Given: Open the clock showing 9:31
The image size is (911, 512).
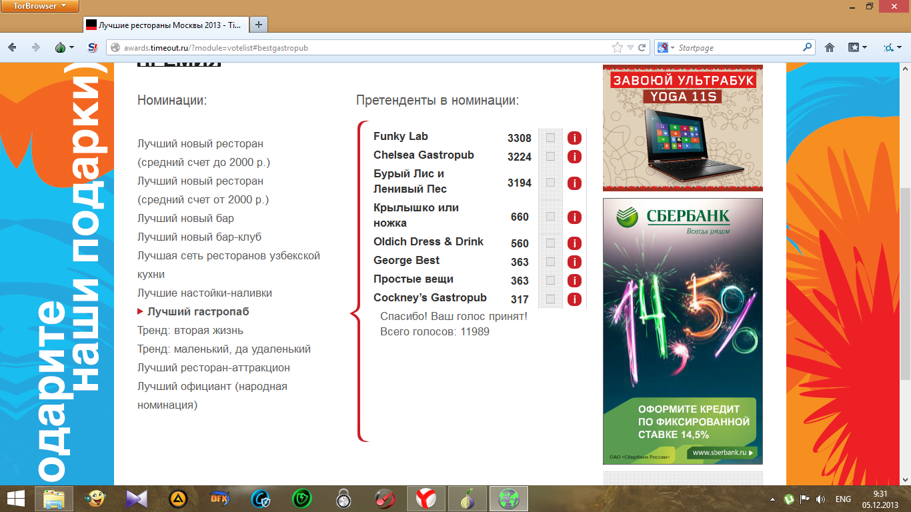Looking at the screenshot, I should pos(880,499).
